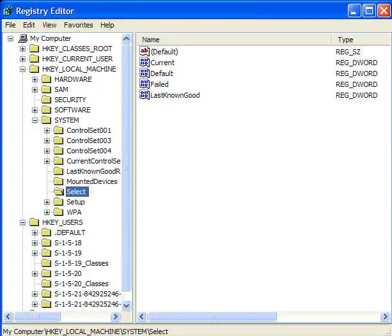
Task: Expand the S-1-5-20 key
Action: coord(35,274)
